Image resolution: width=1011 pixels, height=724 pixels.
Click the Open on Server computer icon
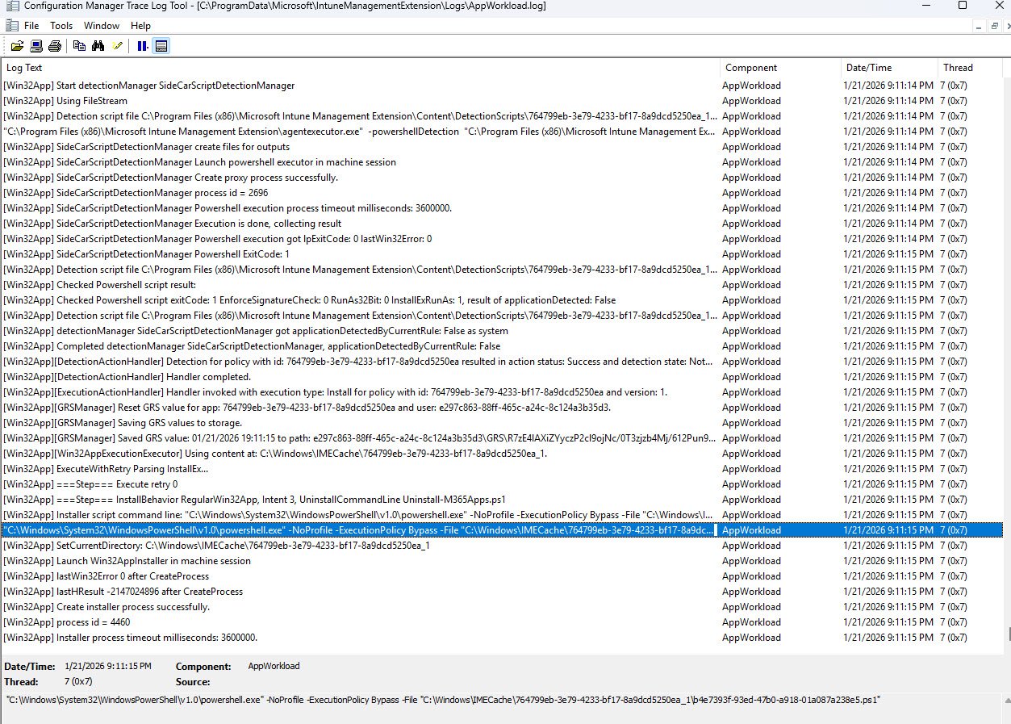coord(36,46)
